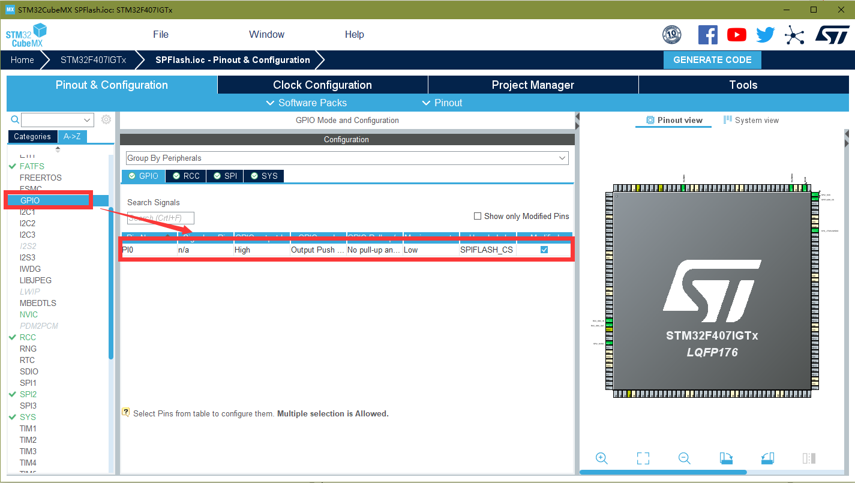Image resolution: width=855 pixels, height=483 pixels.
Task: Fit the chip to view with the frame icon
Action: click(643, 458)
